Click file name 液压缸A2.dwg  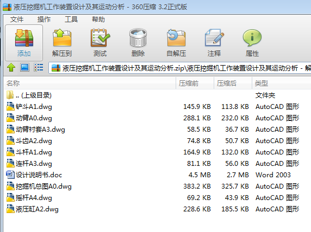pos(37,209)
